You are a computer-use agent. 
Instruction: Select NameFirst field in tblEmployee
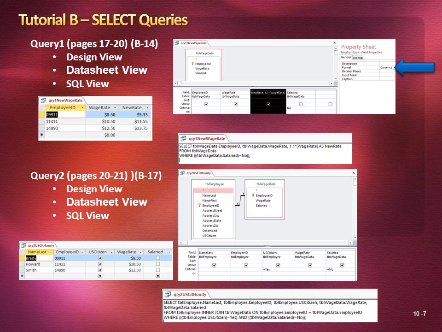(209, 201)
